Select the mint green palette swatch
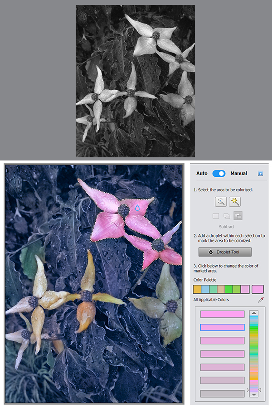This screenshot has width=272, height=408. coord(213,289)
